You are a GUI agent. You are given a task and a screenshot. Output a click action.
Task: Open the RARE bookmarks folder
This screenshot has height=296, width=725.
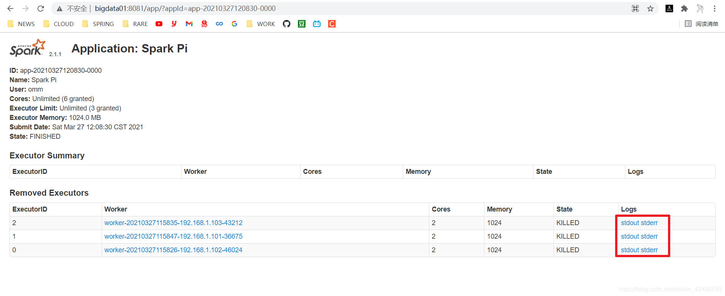pos(135,24)
